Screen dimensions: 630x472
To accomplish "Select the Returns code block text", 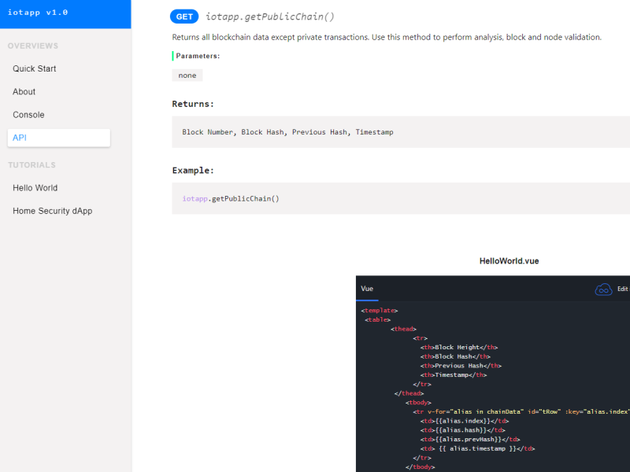I will [x=284, y=131].
